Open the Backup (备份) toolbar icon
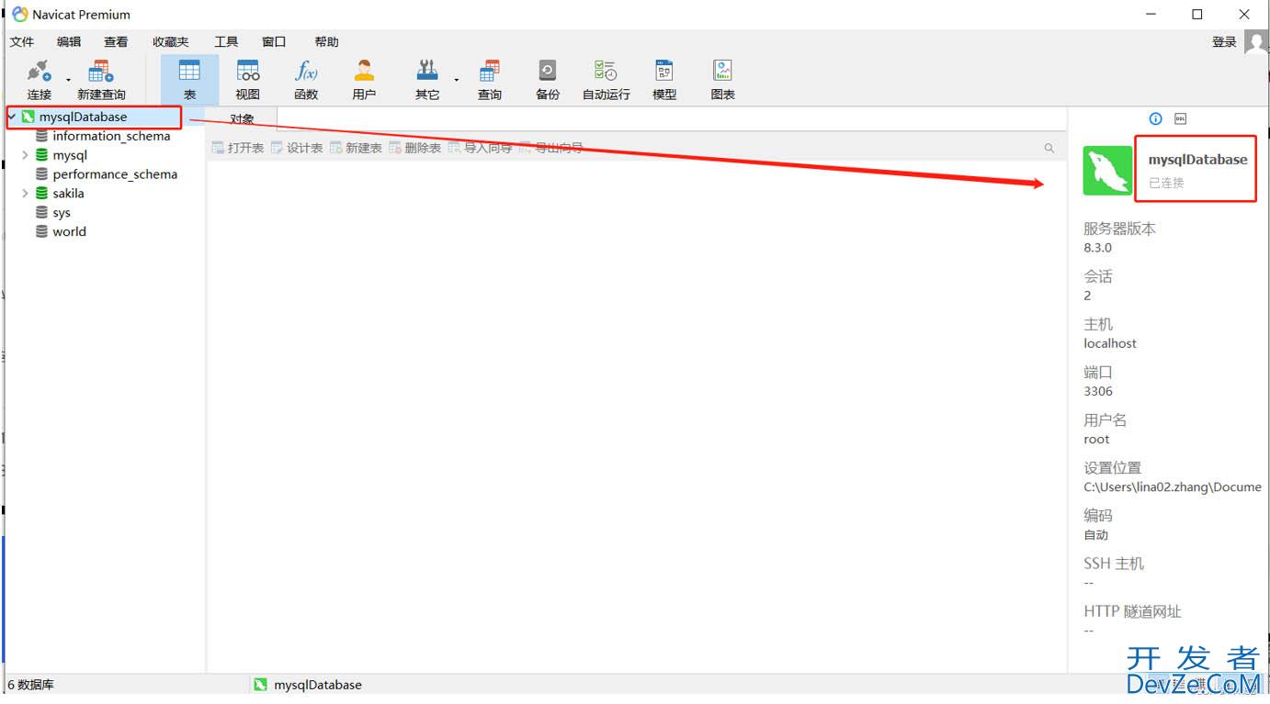 point(548,72)
